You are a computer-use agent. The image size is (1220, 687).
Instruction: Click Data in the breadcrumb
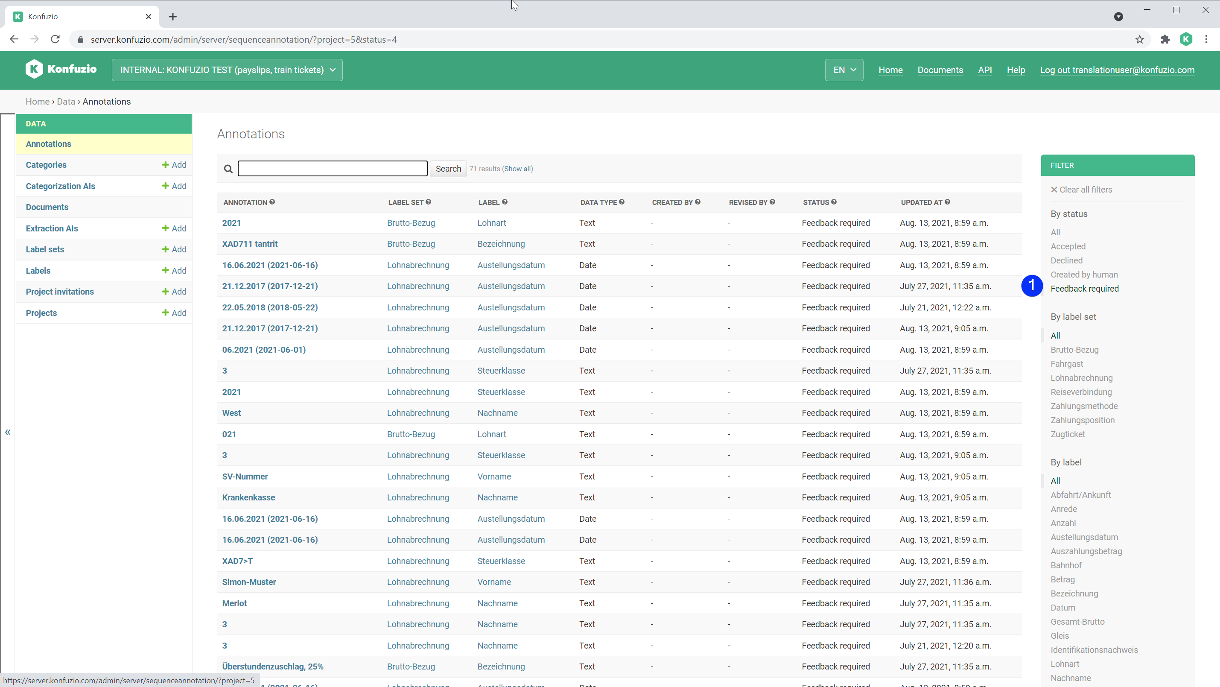[x=66, y=101]
